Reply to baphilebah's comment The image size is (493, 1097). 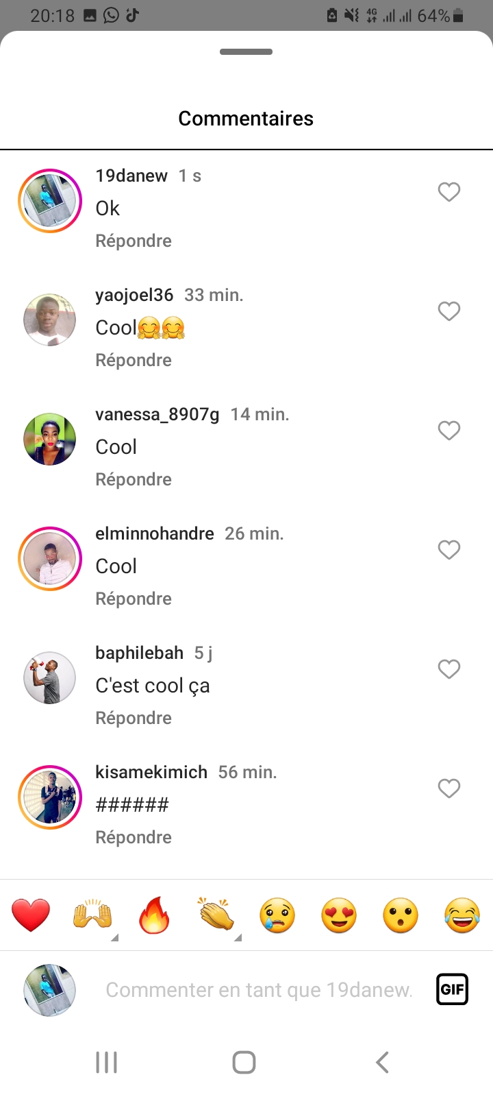134,718
